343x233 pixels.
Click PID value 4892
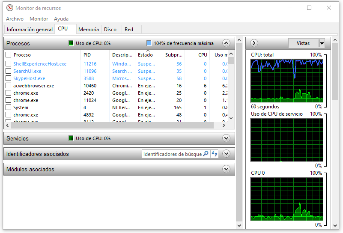click(x=89, y=115)
